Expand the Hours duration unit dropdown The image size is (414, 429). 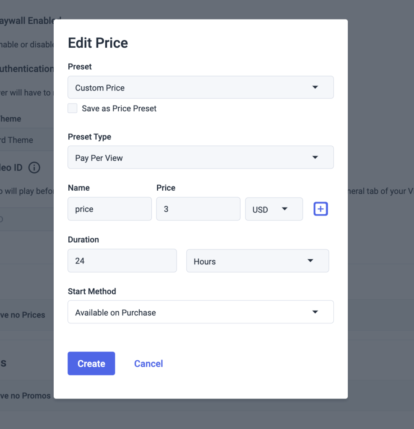[257, 261]
